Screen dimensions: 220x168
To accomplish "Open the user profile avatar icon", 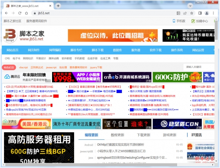I will (x=207, y=13).
